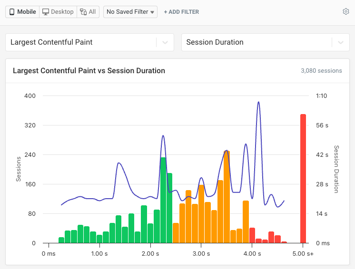Viewport: 355px width, 269px height.
Task: Click the 400 label on Sessions axis
Action: (x=30, y=96)
